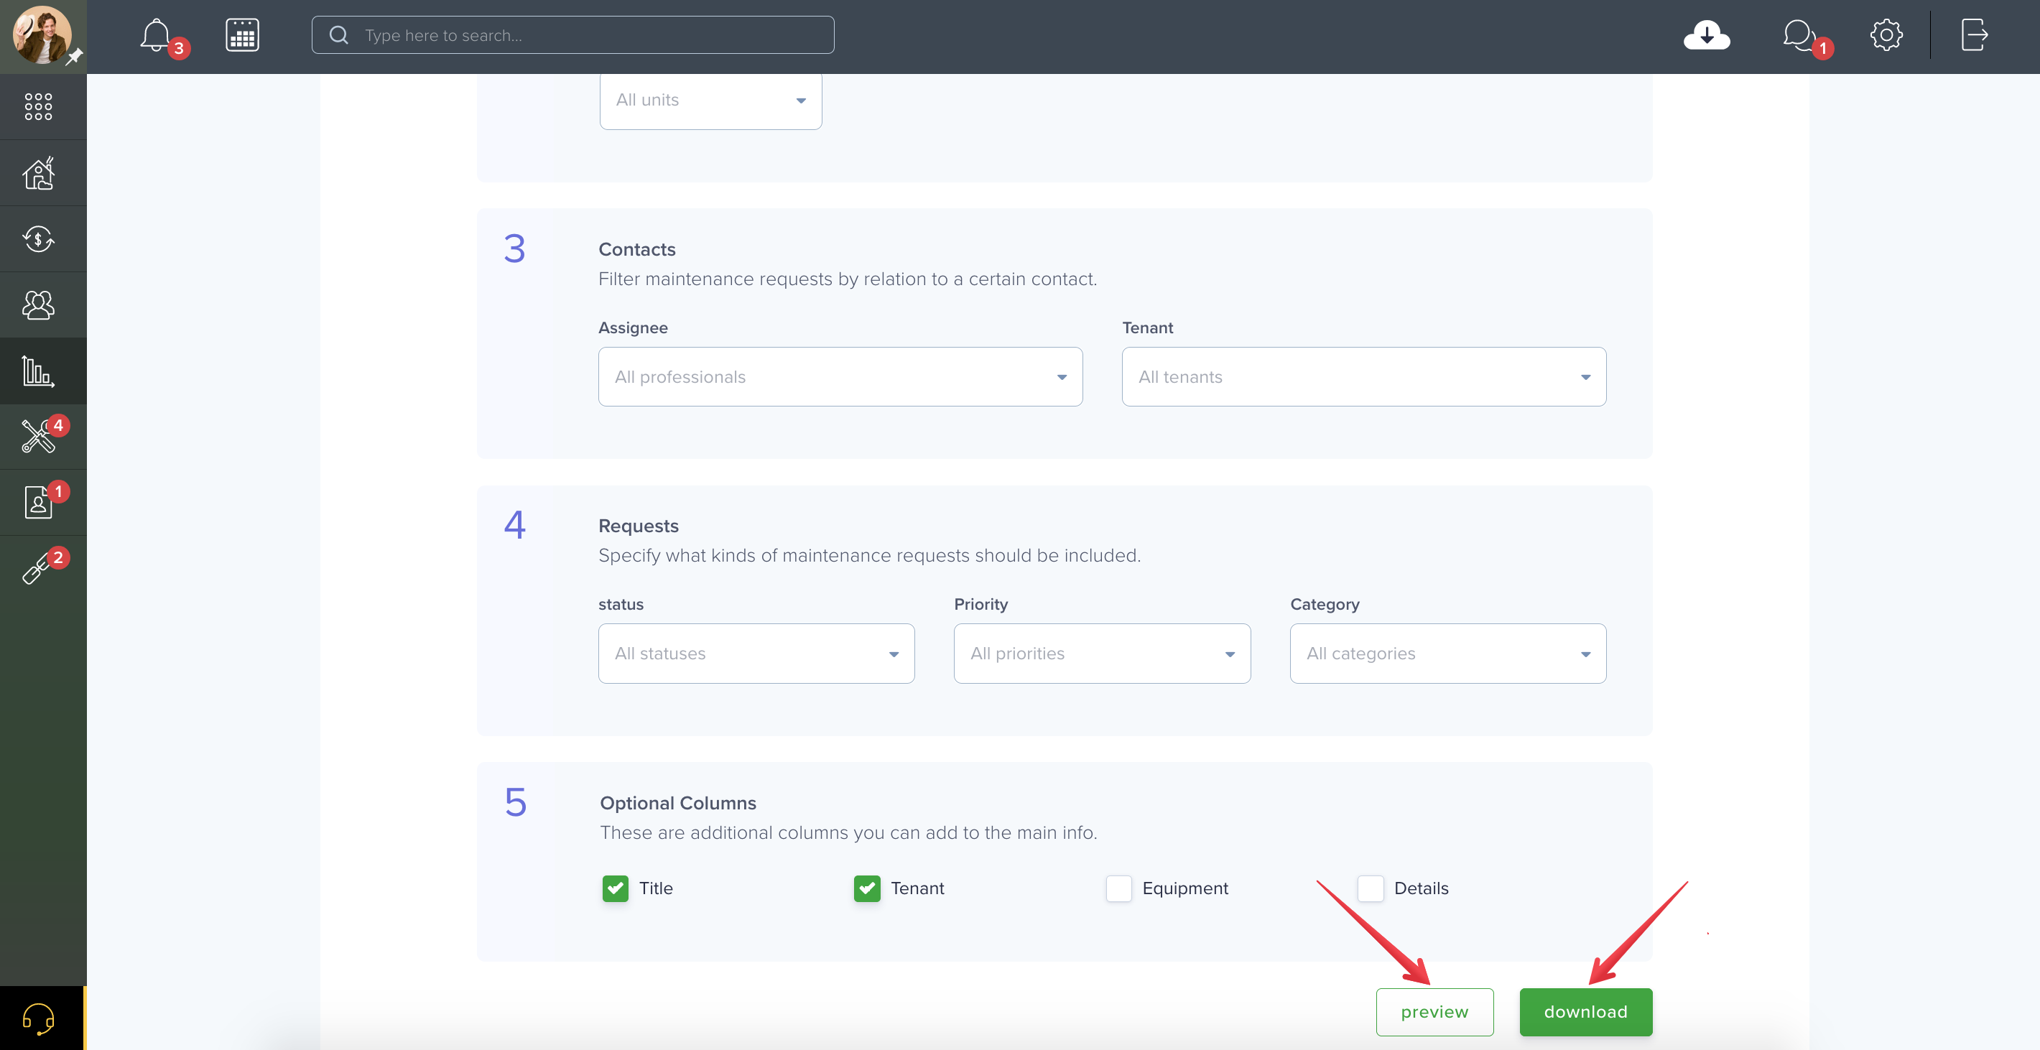Open contacts people icon
This screenshot has width=2040, height=1050.
pos(39,305)
